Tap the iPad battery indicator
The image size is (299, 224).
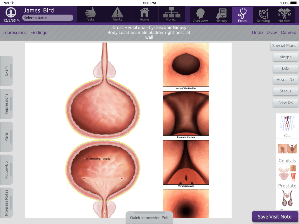294,3
